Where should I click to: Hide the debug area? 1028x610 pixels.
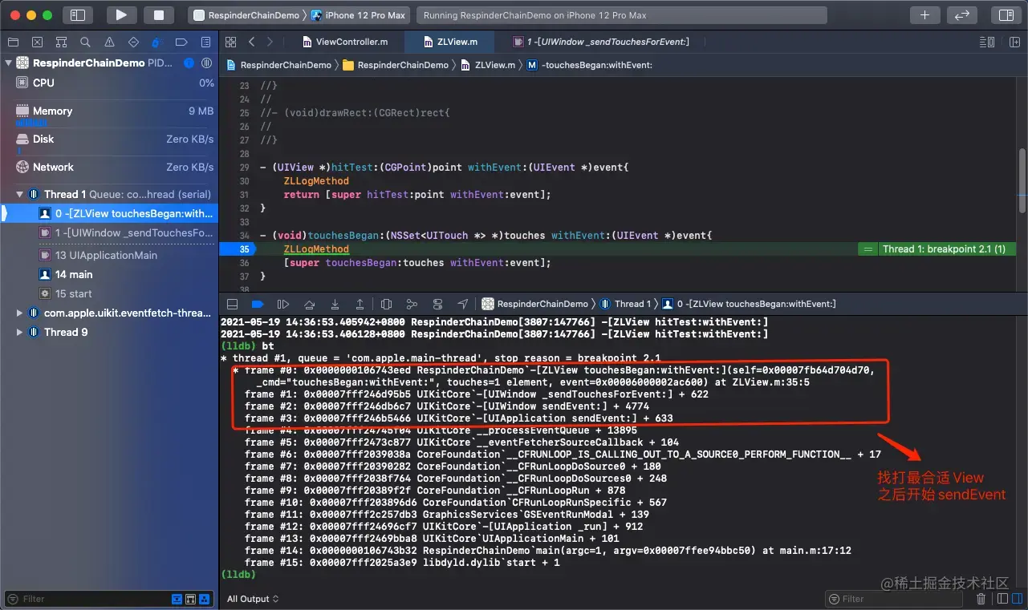pyautogui.click(x=232, y=304)
